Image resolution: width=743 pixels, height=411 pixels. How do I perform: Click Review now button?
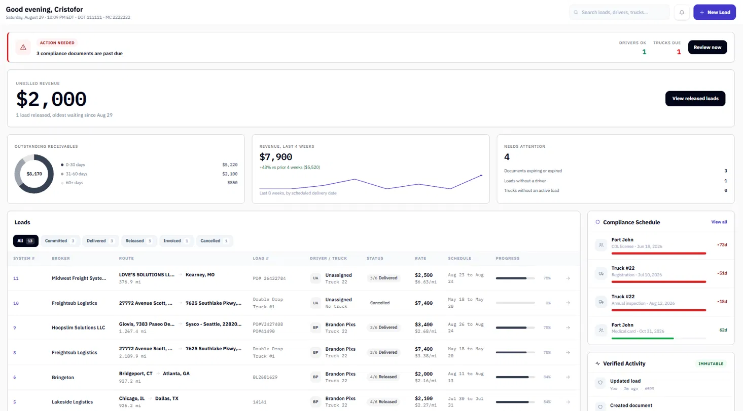(707, 47)
